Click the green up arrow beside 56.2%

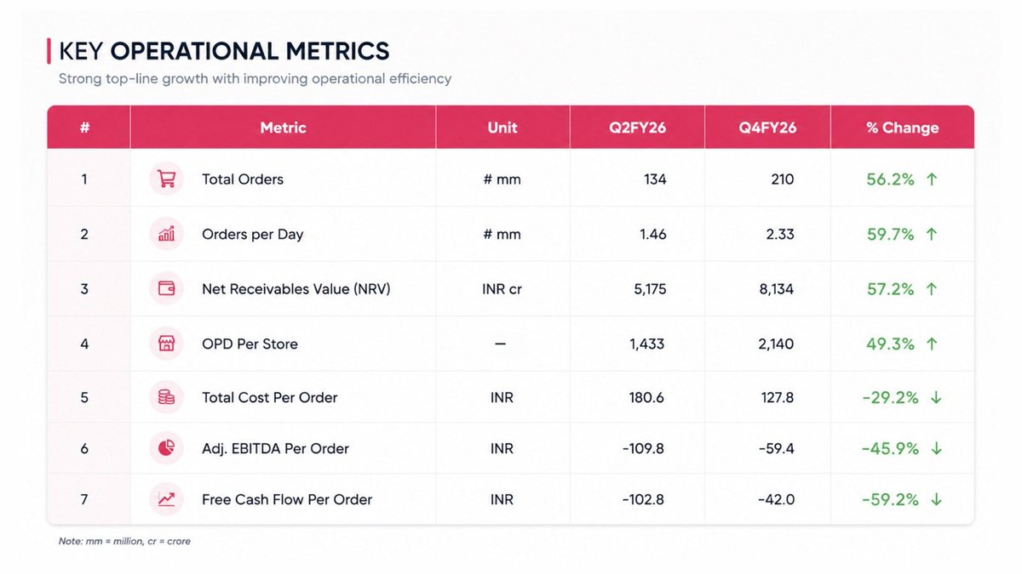(932, 179)
